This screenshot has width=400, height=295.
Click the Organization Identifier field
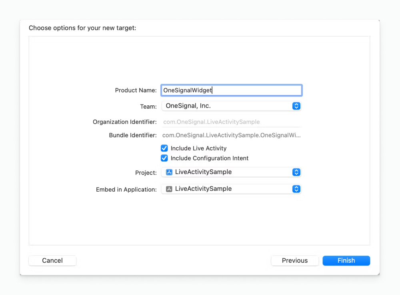tap(231, 122)
